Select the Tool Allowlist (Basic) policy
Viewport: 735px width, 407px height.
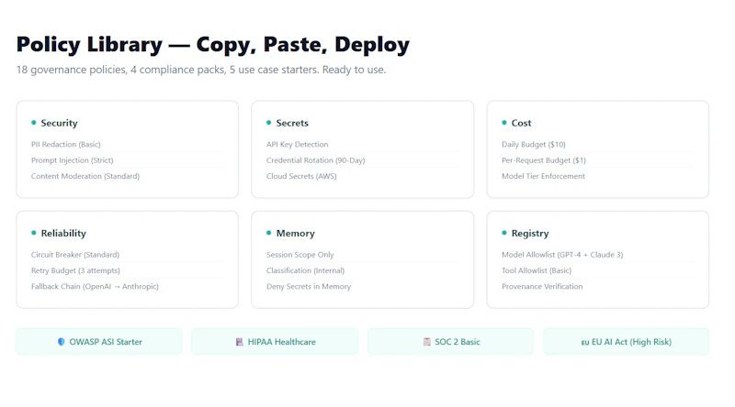[537, 270]
